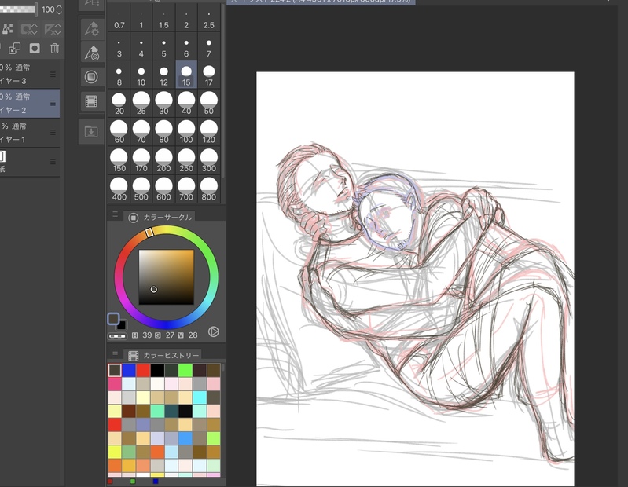This screenshot has width=628, height=487.
Task: Select the レイヤー 1 layer row
Action: 30,133
